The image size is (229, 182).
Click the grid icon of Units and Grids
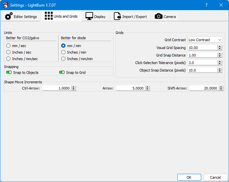tap(49, 16)
